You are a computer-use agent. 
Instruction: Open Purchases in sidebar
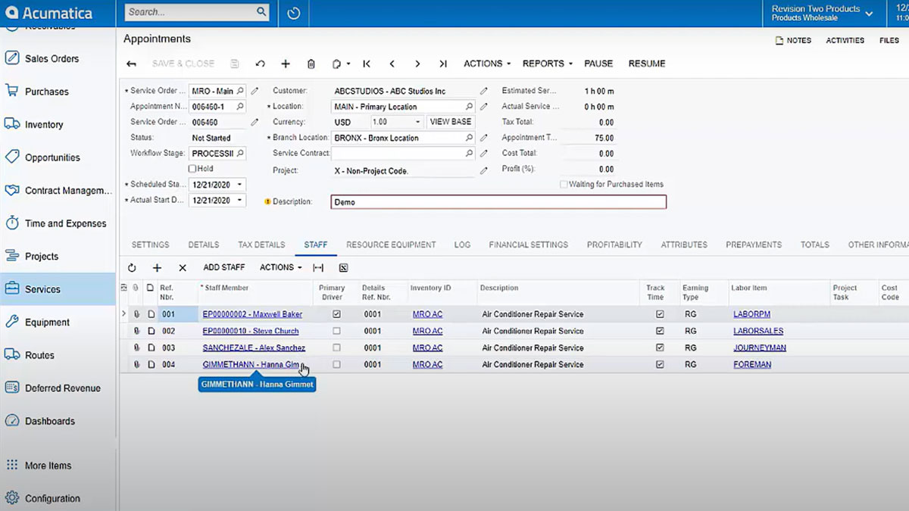pyautogui.click(x=46, y=92)
